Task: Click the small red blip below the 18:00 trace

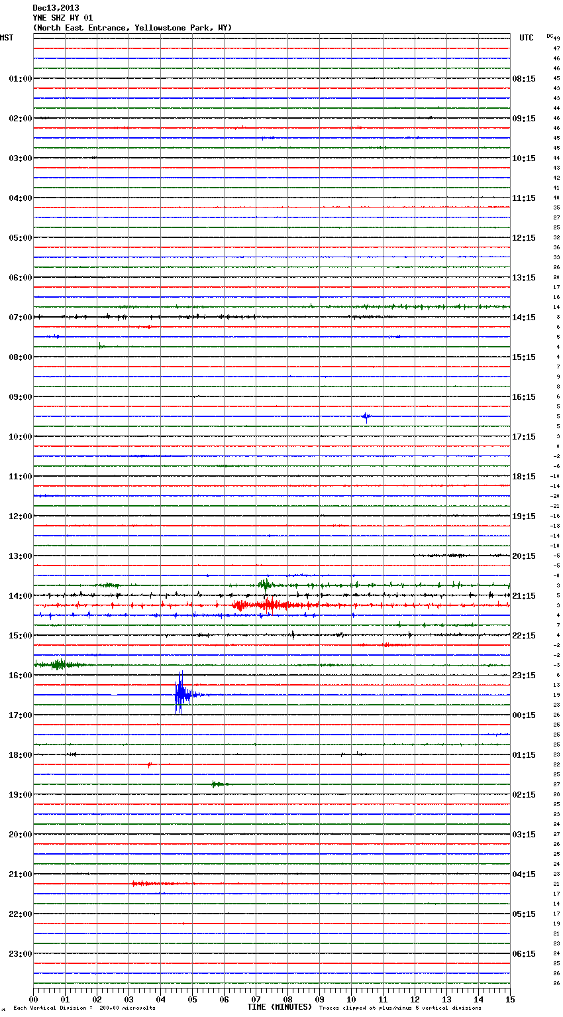Action: (x=150, y=764)
